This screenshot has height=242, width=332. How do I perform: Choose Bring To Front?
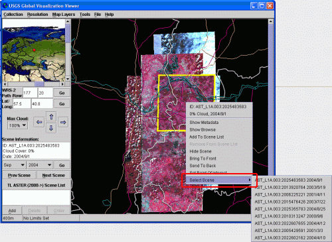point(219,158)
